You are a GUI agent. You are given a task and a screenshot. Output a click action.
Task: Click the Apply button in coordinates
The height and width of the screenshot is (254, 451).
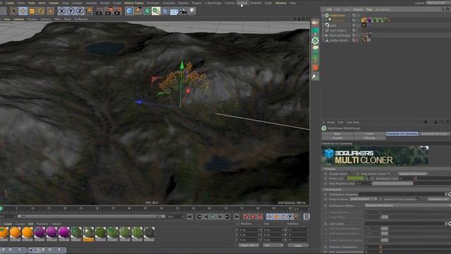tap(298, 246)
